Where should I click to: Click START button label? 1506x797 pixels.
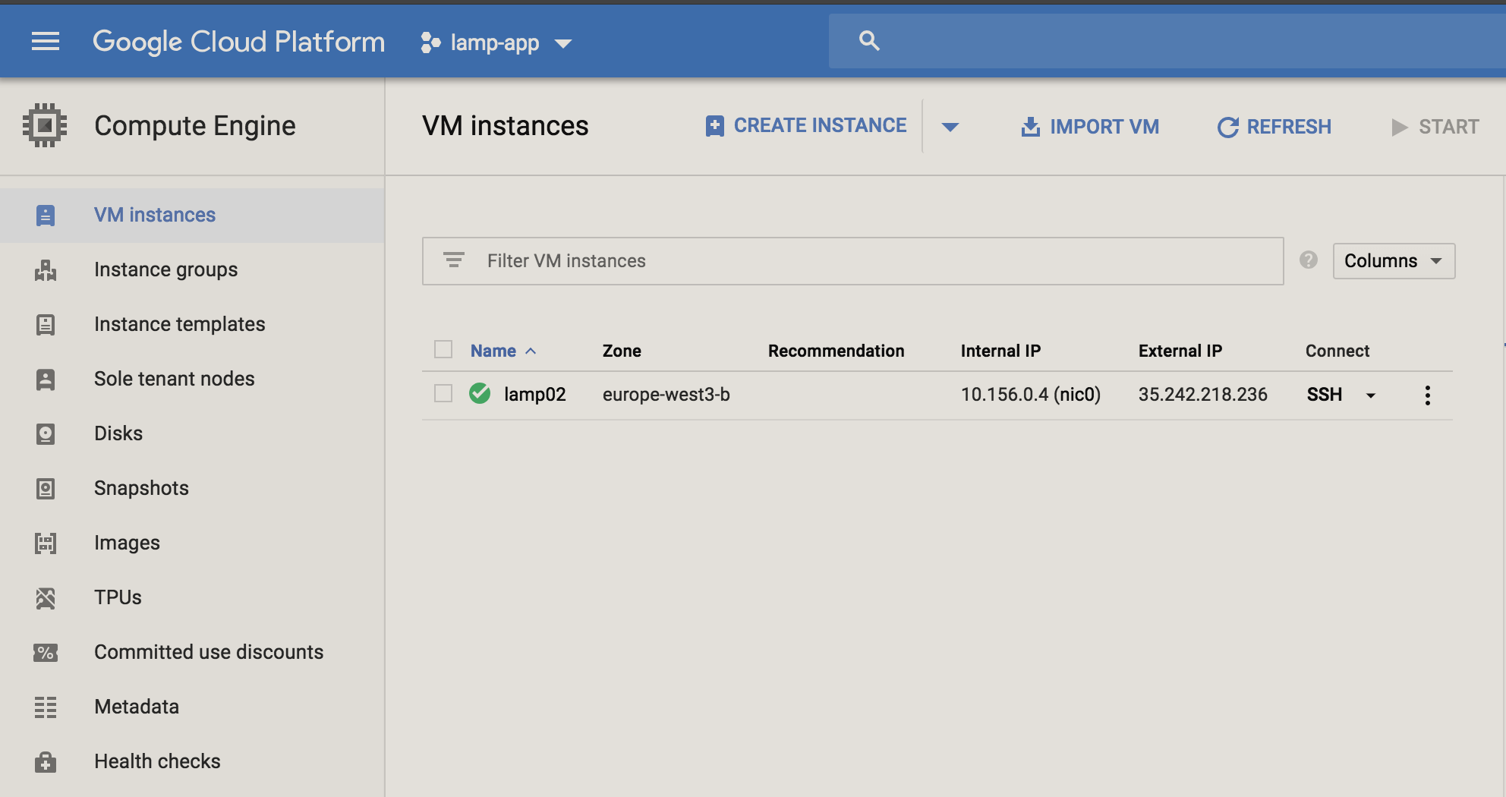coord(1449,127)
